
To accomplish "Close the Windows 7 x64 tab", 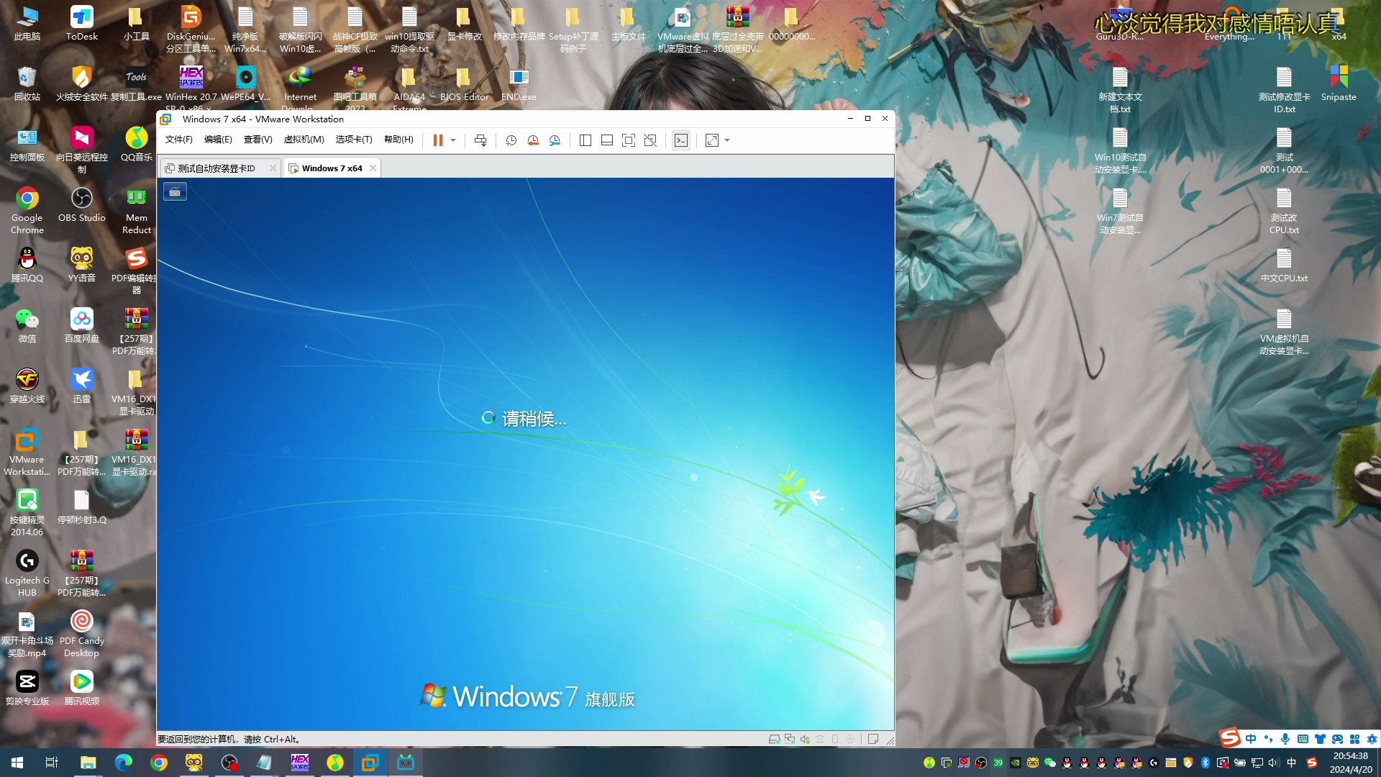I will pos(373,168).
